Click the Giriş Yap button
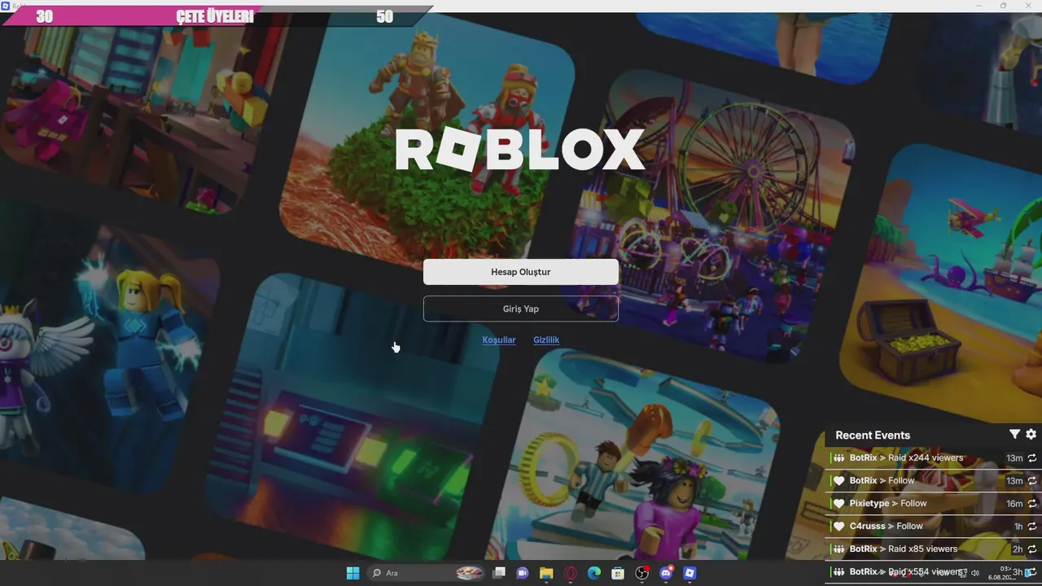This screenshot has height=586, width=1042. tap(521, 308)
